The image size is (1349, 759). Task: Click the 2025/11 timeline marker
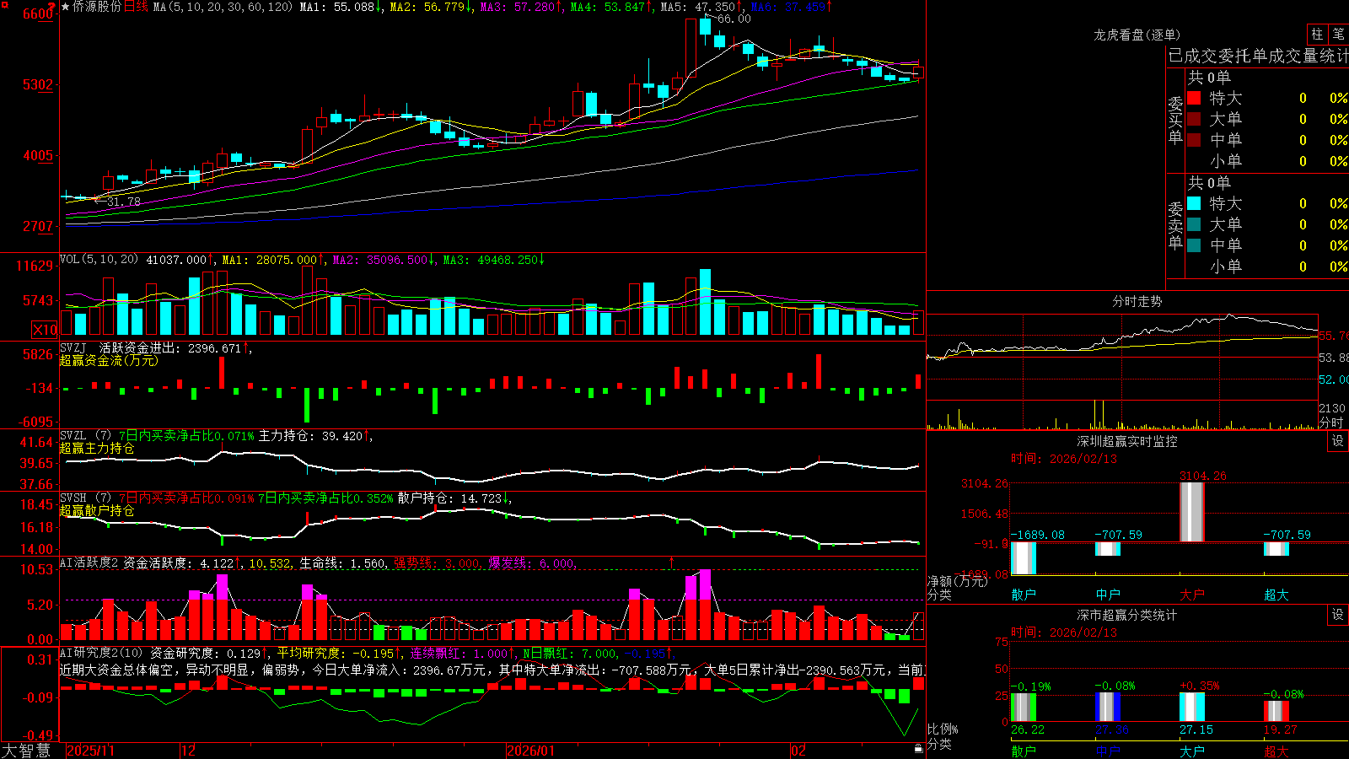90,751
